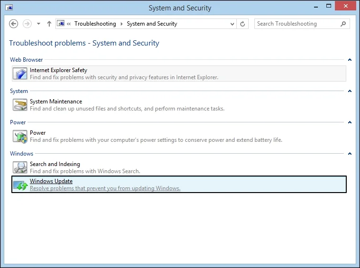Image resolution: width=360 pixels, height=268 pixels.
Task: Refresh the address bar location
Action: [x=243, y=24]
